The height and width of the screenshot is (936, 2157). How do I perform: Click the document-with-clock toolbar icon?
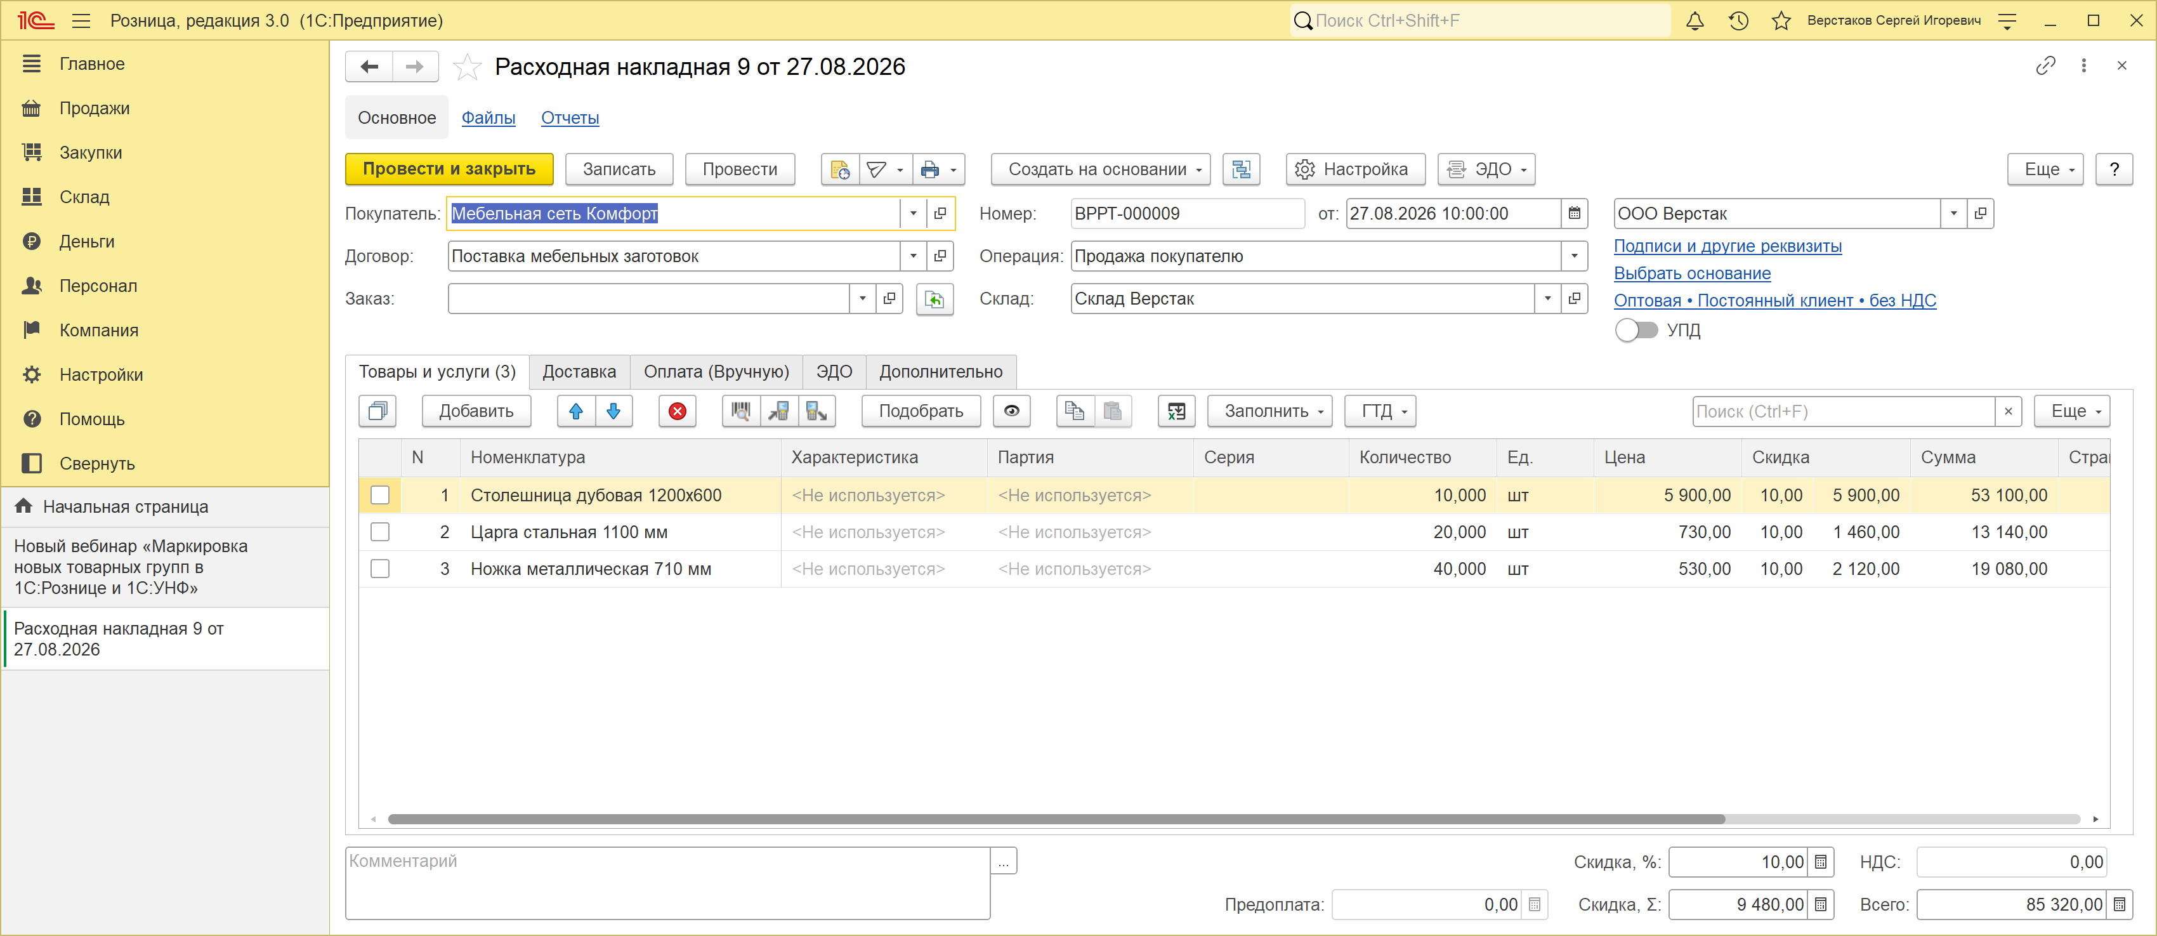point(840,169)
